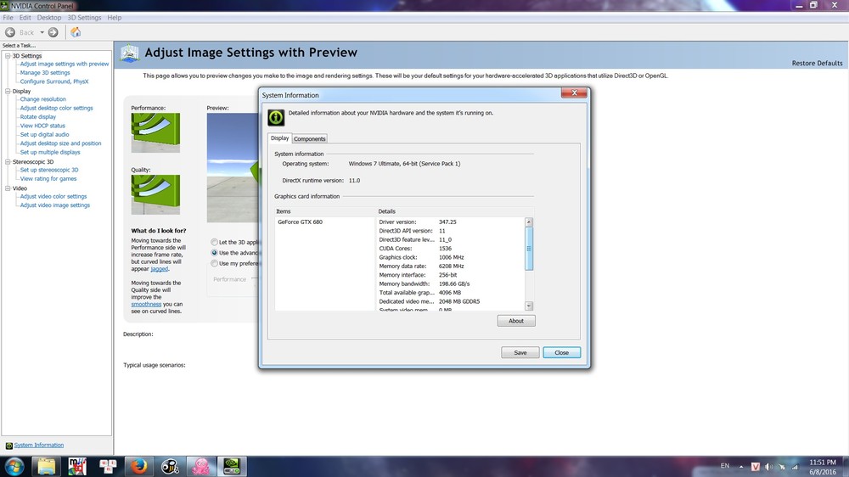Open Adjust desktop size and position
The image size is (849, 477).
point(60,143)
